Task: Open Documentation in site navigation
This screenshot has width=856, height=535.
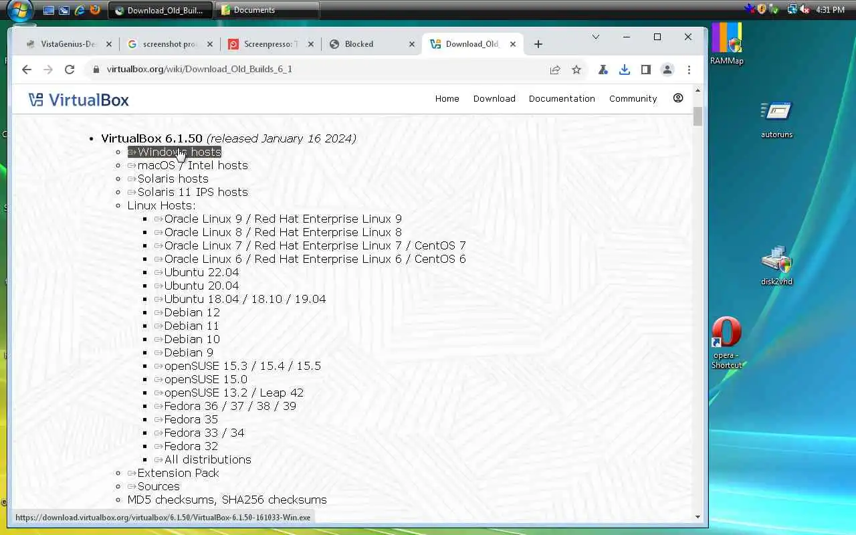Action: pyautogui.click(x=562, y=98)
